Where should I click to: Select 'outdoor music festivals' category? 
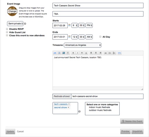(x=100, y=110)
